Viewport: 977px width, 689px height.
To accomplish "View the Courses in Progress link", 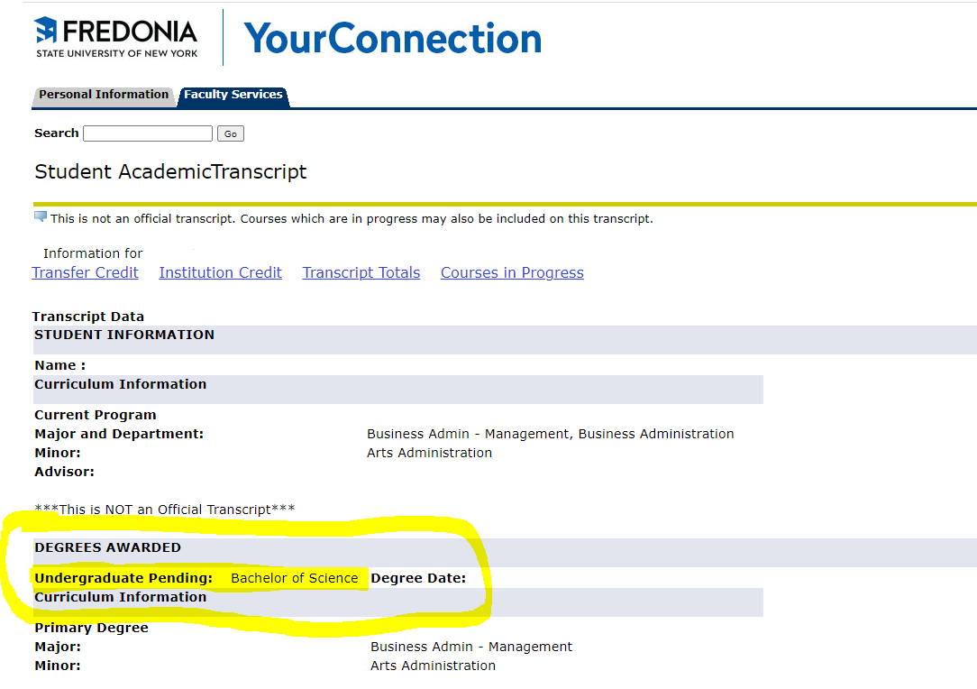I will click(x=512, y=272).
